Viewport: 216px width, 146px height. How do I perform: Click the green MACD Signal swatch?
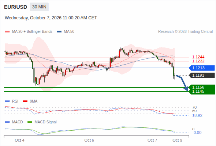click(30, 122)
